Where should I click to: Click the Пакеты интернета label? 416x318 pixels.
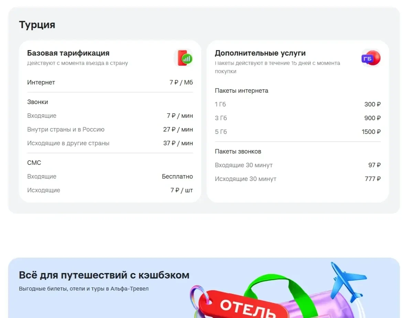tap(241, 91)
